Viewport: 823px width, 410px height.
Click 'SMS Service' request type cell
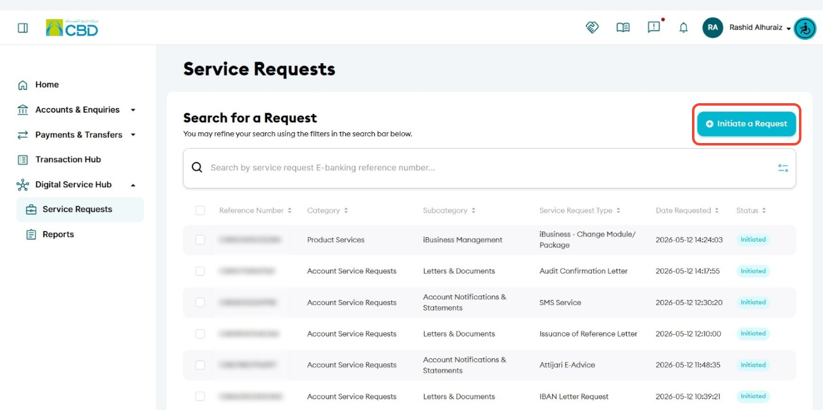(x=560, y=302)
